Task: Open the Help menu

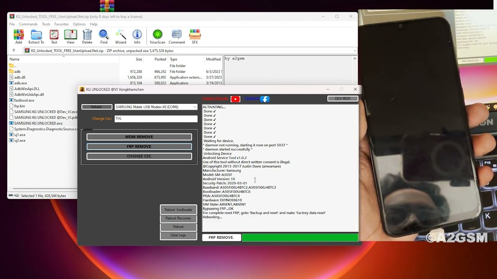Action: click(x=94, y=24)
